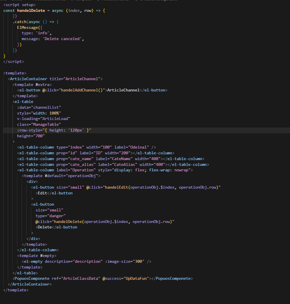Click the el-table-column with prop="cate_alias"

tap(113, 164)
